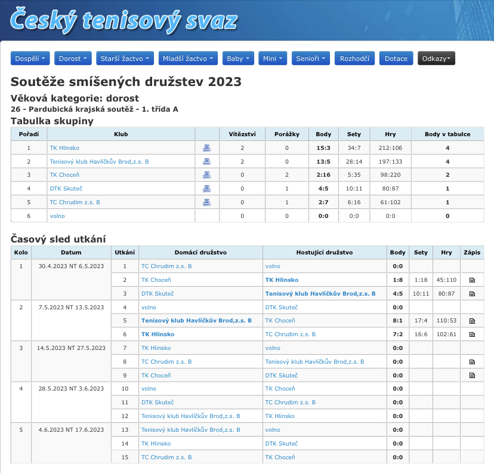
Task: Open away team TK Hlinsko in match 2
Action: 282,280
